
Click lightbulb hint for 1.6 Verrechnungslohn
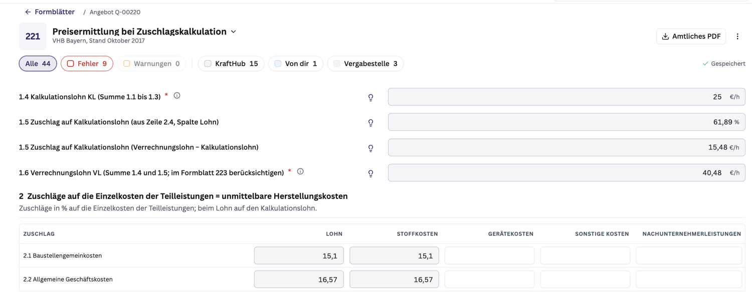coord(370,173)
